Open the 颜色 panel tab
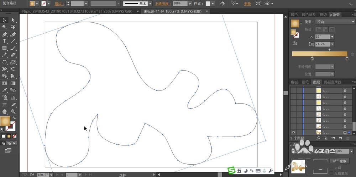 [294, 15]
